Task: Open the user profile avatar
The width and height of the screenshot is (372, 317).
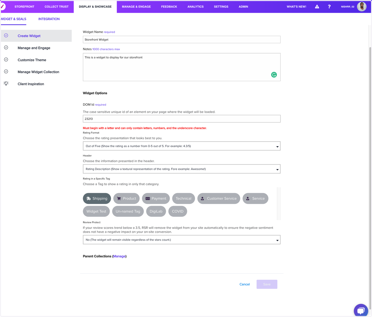Action: point(361,7)
